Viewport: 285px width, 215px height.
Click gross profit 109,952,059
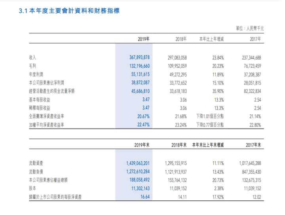(x=177, y=66)
